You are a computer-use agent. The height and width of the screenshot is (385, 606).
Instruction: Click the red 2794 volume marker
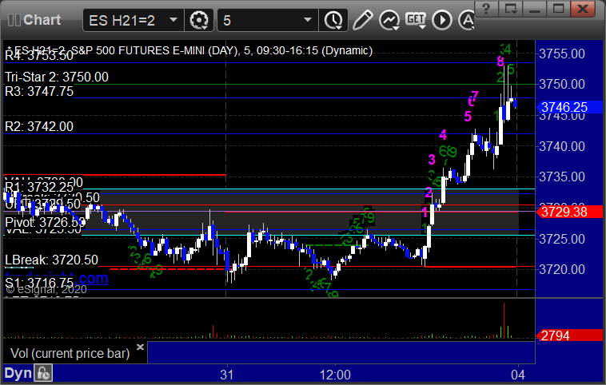tap(569, 335)
